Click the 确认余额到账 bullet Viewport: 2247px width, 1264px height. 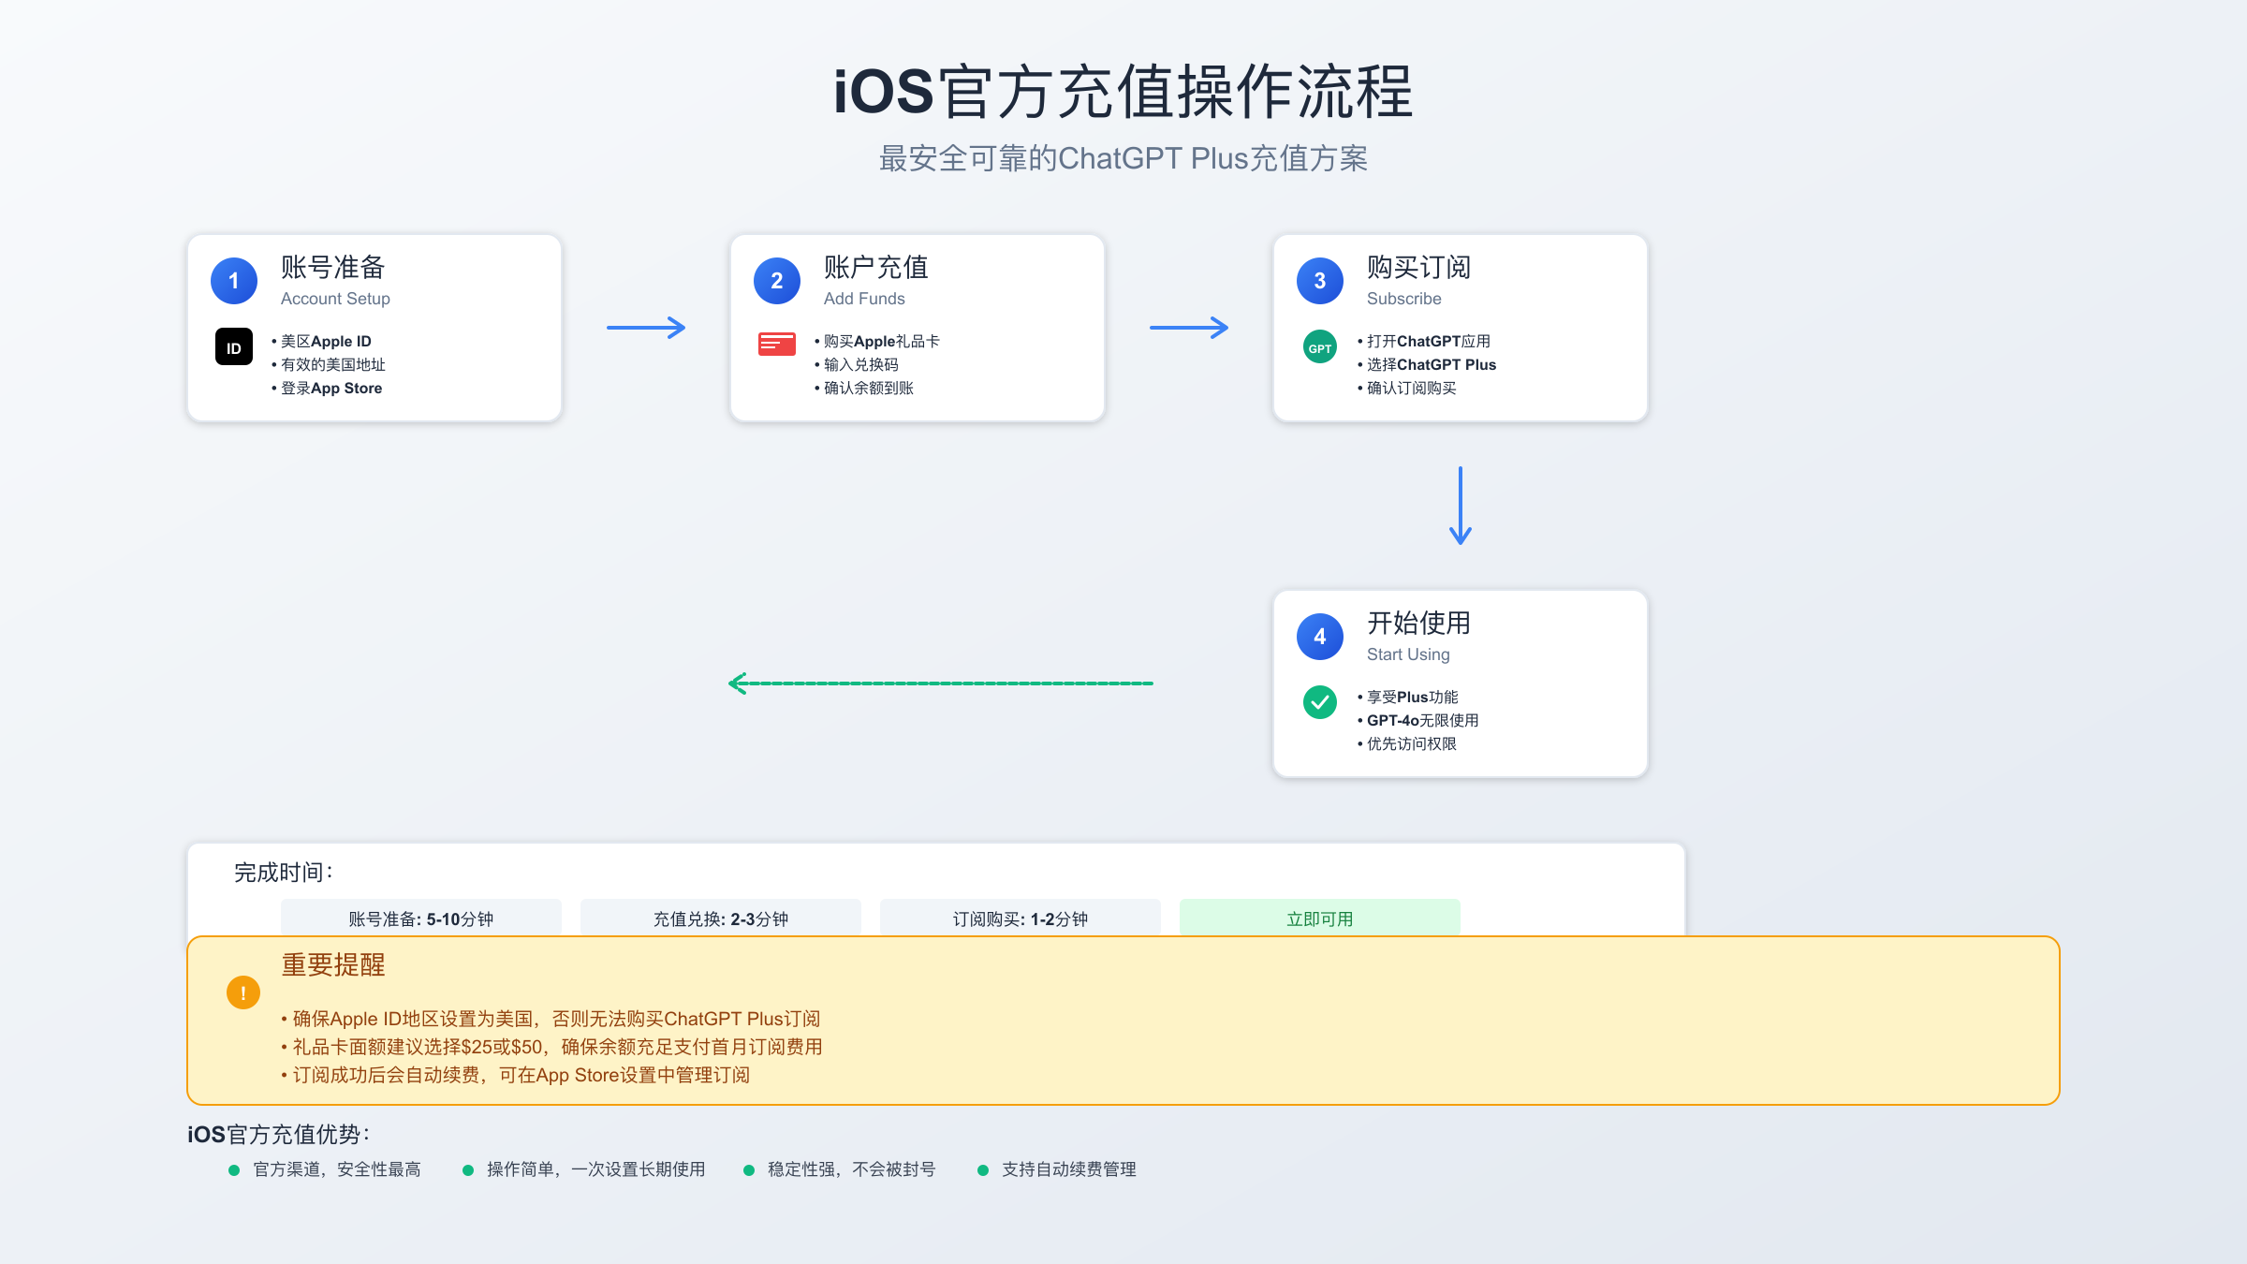click(864, 389)
